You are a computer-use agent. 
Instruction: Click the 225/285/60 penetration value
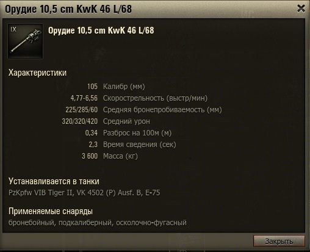pyautogui.click(x=82, y=110)
